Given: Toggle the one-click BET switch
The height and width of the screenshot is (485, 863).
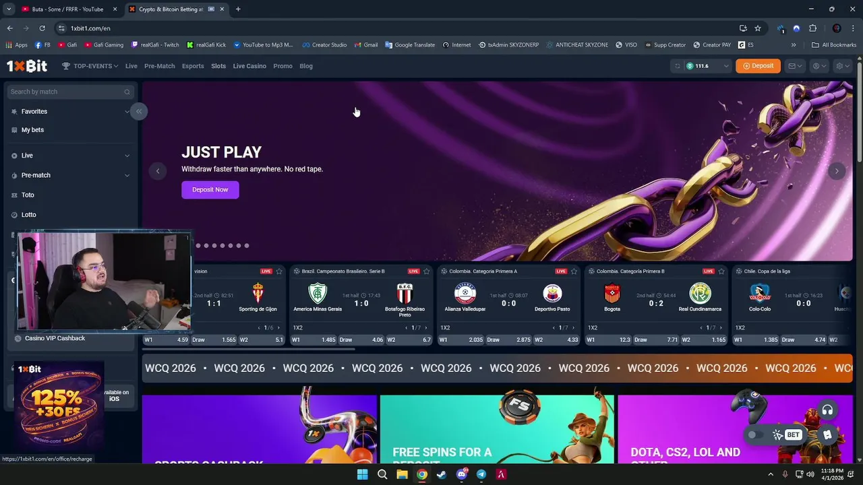Looking at the screenshot, I should point(755,435).
